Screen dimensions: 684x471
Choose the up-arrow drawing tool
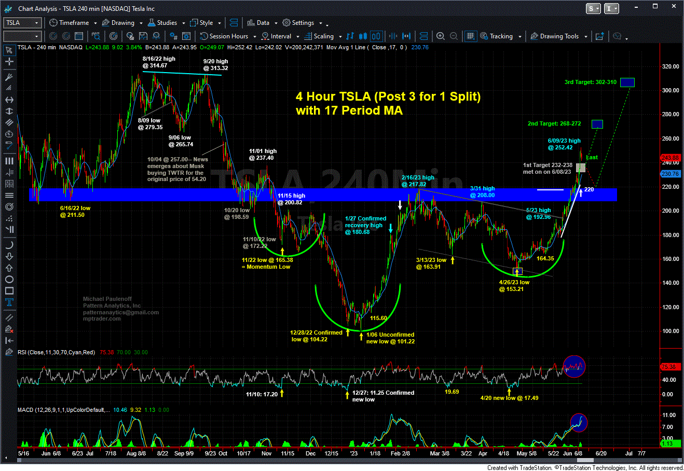click(x=9, y=268)
